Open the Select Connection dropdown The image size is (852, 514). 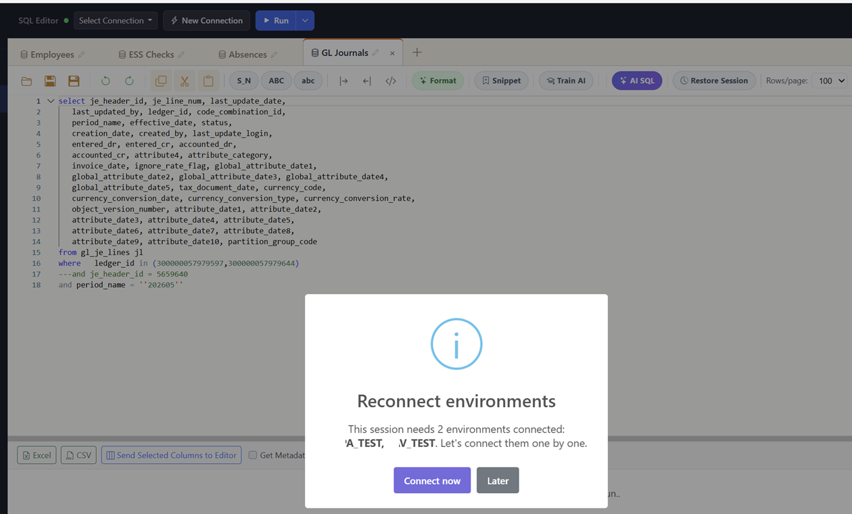click(x=116, y=20)
